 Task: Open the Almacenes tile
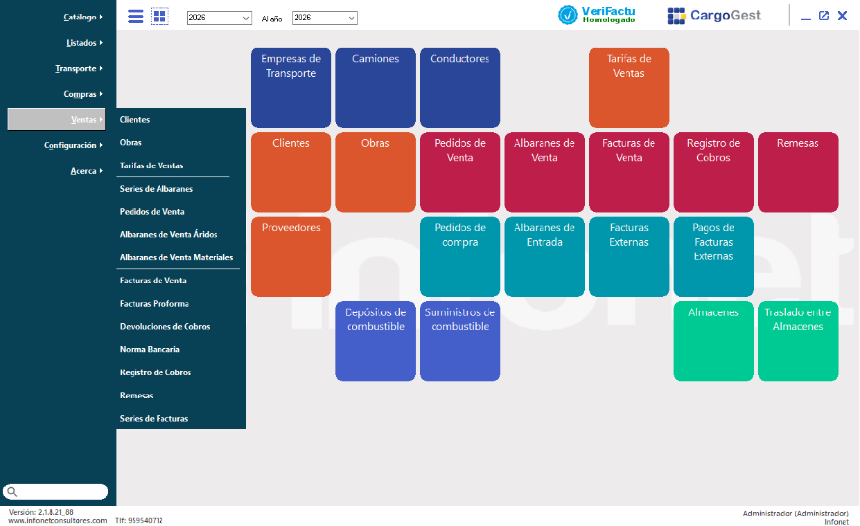(x=714, y=341)
